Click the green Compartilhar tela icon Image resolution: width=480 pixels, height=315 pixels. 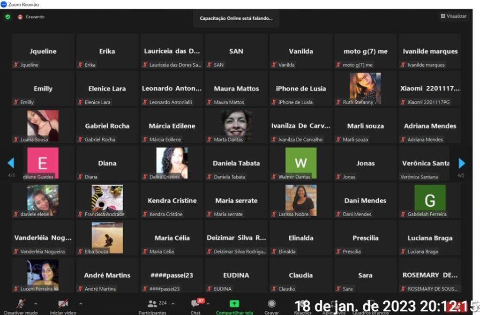(x=234, y=304)
